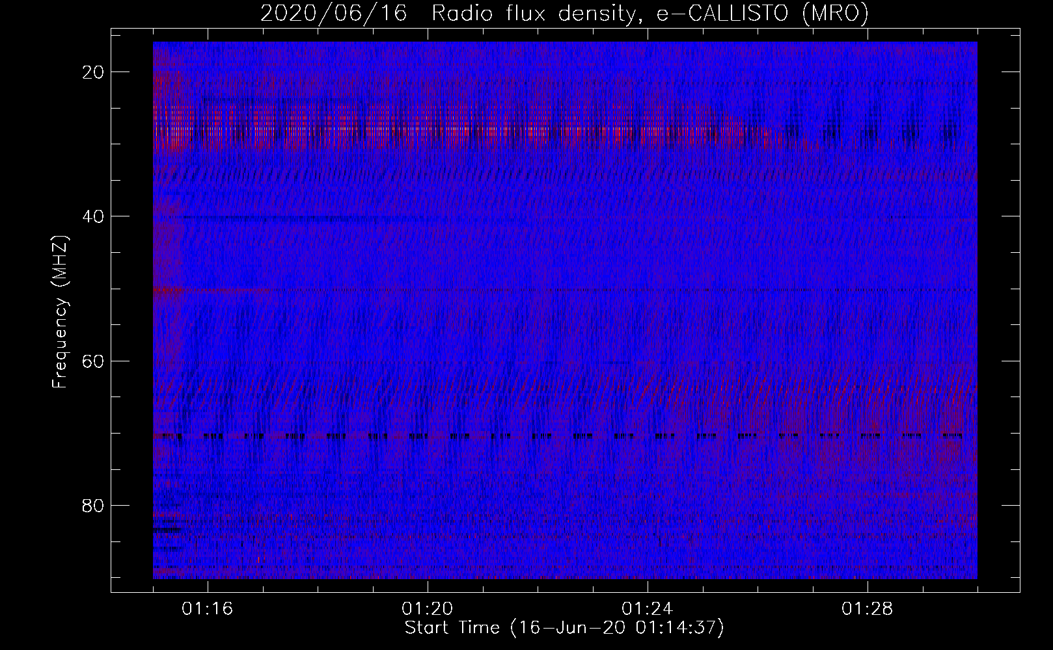
Task: Click the 'Frequency (MHZ)' axis label
Action: (60, 312)
